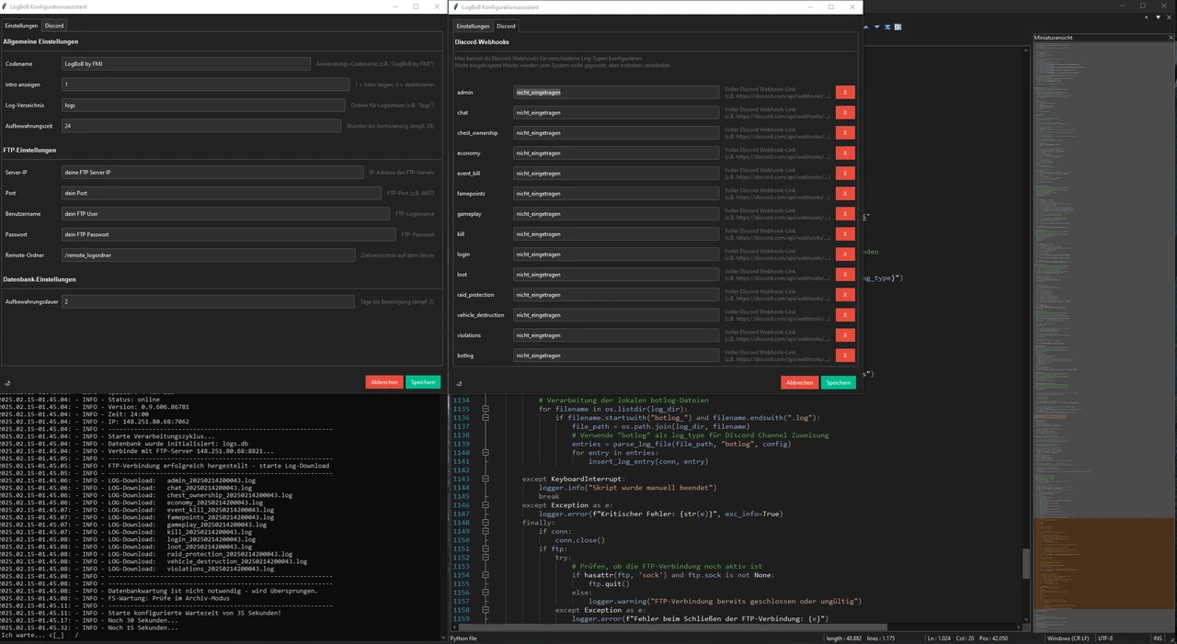Collapse the fold marker at code line 1136
Viewport: 1177px width, 644px height.
tap(486, 418)
